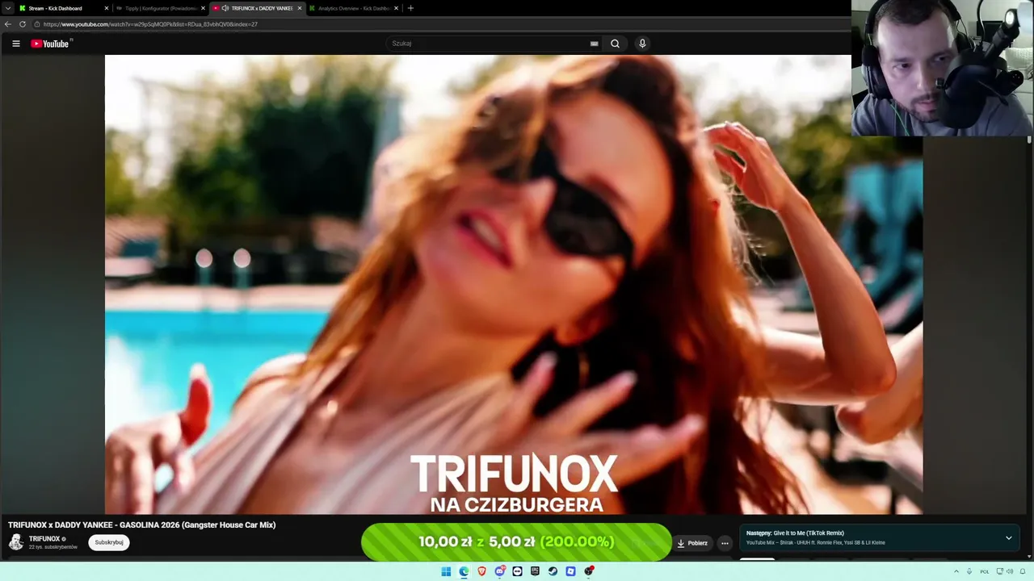Image resolution: width=1034 pixels, height=581 pixels.
Task: Open the TRIFUNOX channel avatar
Action: click(x=16, y=542)
